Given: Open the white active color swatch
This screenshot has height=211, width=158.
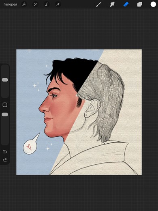Looking at the screenshot, I should click(153, 4).
